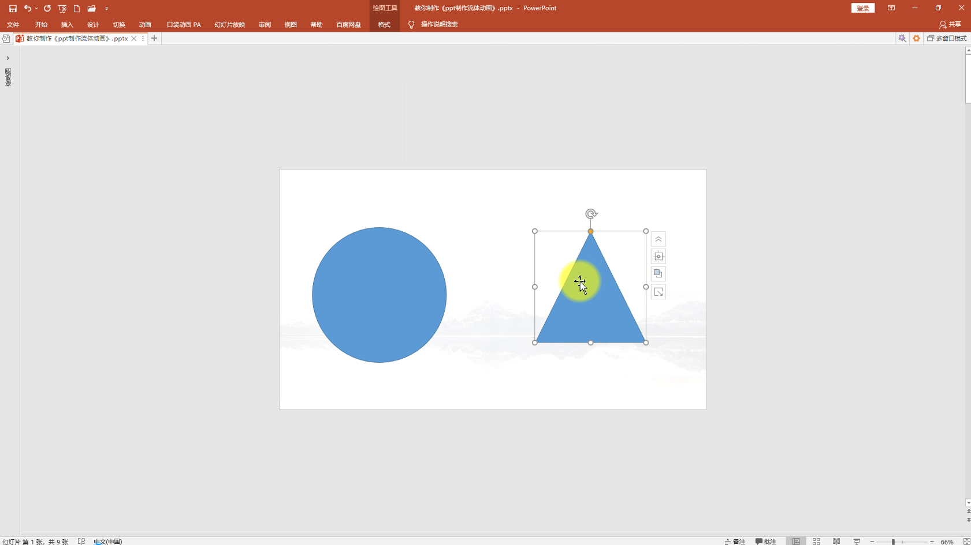Open the 百度网盘 tab
Screen dimensions: 971x545
pos(348,24)
